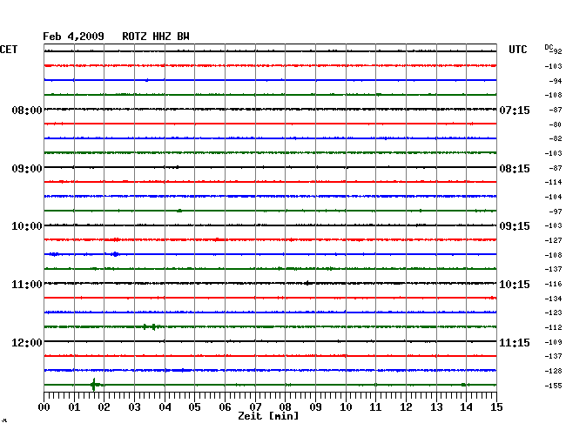Click the 11:00 CET time label
This screenshot has height=430, width=566.
[27, 285]
